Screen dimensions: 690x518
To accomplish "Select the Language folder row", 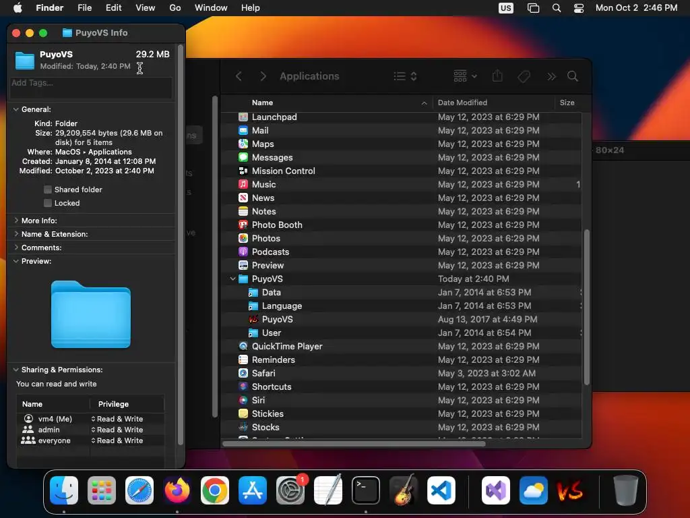I will click(402, 306).
